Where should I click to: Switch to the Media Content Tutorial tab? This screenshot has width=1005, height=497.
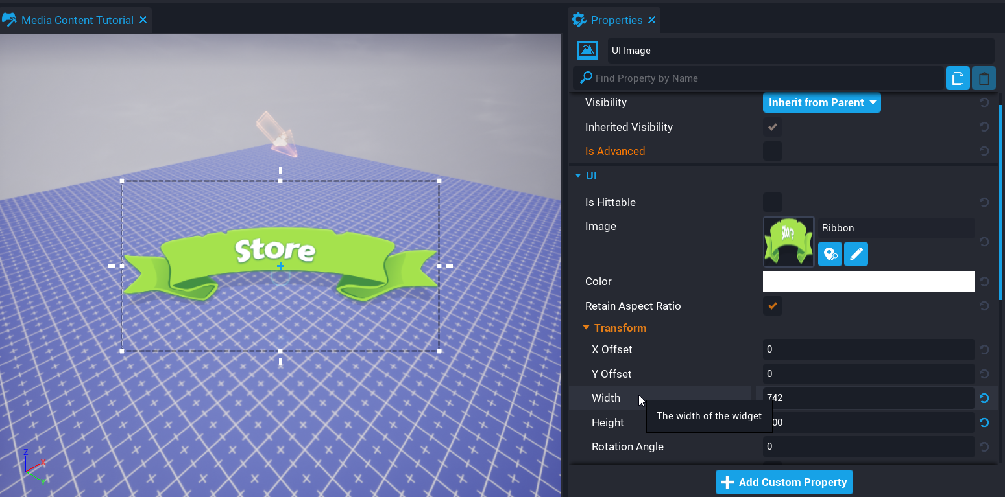[x=77, y=20]
